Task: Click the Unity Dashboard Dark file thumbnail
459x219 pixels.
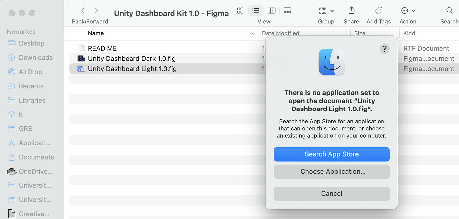Action: coord(81,58)
